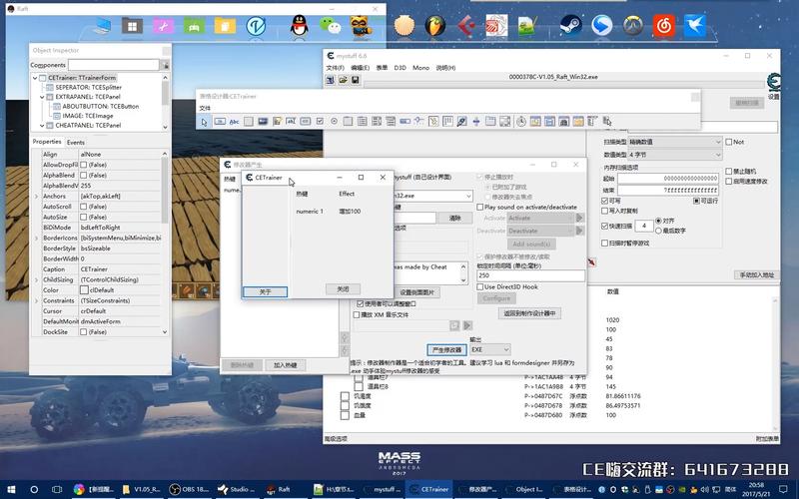Click the Cheat Engine settings logo
The image size is (799, 499).
(x=773, y=82)
